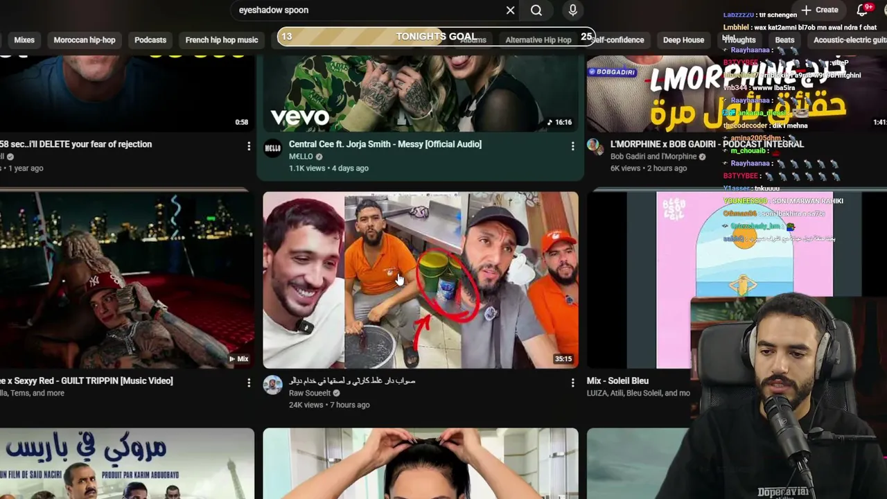Open the Arabic title of the Raw Soueelt video
Image resolution: width=887 pixels, height=499 pixels.
pyautogui.click(x=352, y=380)
